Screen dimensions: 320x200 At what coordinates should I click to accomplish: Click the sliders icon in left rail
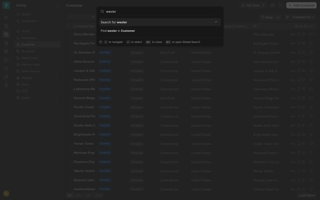coord(6,17)
